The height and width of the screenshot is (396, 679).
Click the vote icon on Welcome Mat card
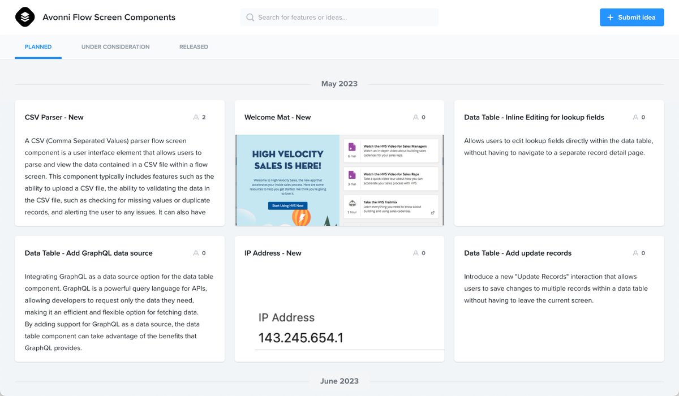[x=415, y=118]
